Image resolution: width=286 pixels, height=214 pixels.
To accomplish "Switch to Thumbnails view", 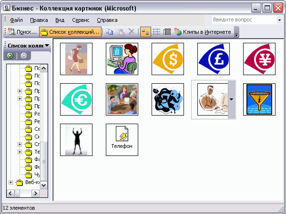I will click(x=145, y=32).
